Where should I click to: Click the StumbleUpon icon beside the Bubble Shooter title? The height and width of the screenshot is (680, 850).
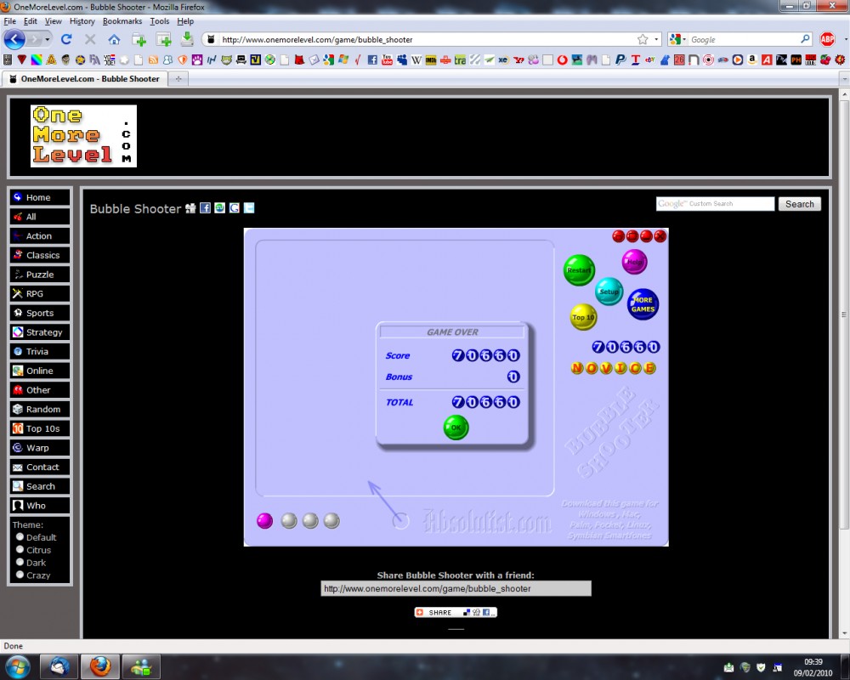(219, 207)
